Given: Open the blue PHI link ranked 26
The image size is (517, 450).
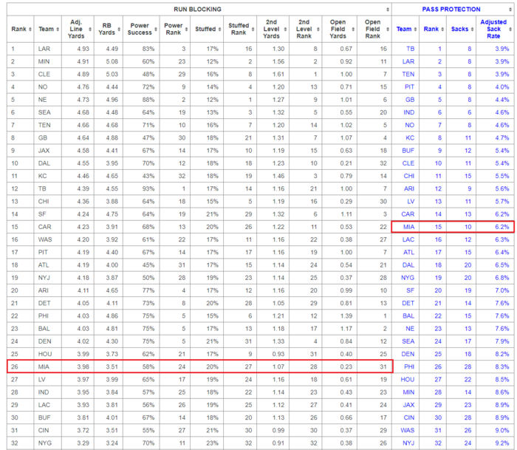Looking at the screenshot, I should point(409,367).
